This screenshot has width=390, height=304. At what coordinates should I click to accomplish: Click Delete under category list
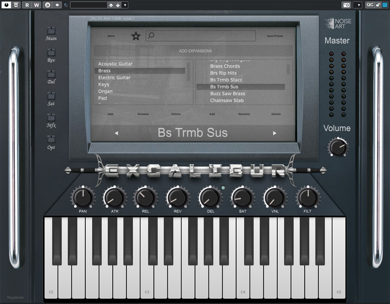pos(176,114)
